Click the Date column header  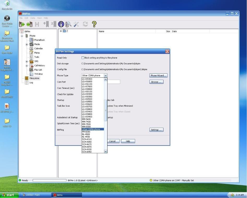190,31
